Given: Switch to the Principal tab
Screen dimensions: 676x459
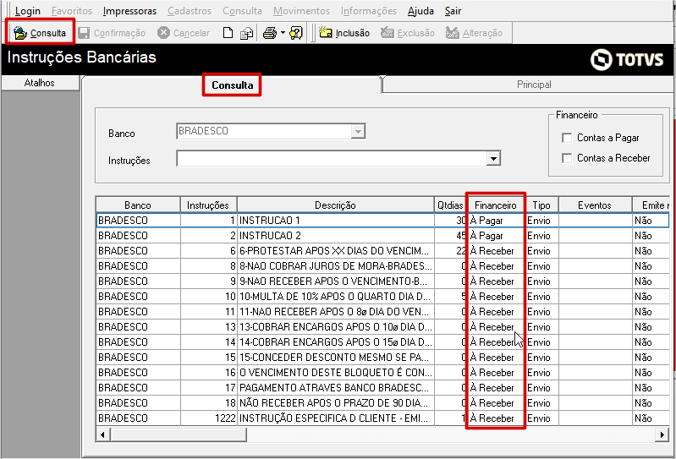Looking at the screenshot, I should point(534,85).
